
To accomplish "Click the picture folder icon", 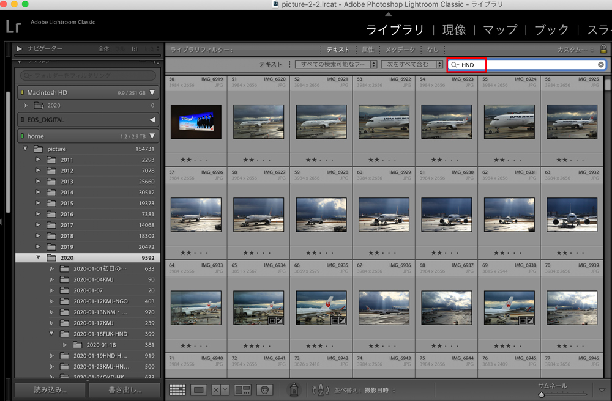I will pyautogui.click(x=38, y=149).
